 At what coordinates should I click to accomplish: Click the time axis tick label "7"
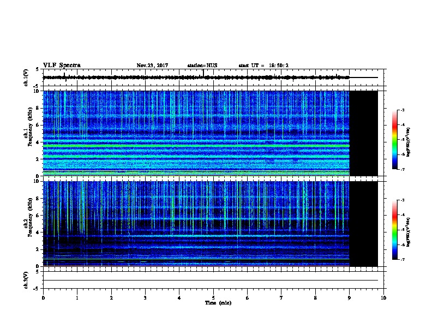281,297
